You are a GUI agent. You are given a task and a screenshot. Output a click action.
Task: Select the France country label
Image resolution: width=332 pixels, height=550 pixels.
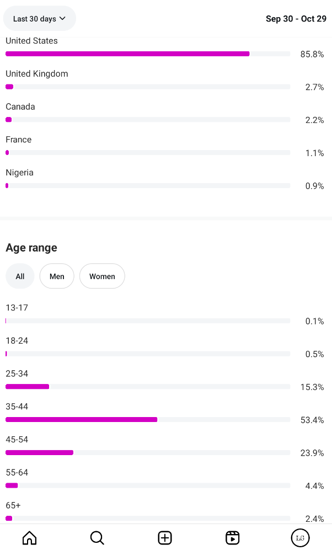pos(19,140)
